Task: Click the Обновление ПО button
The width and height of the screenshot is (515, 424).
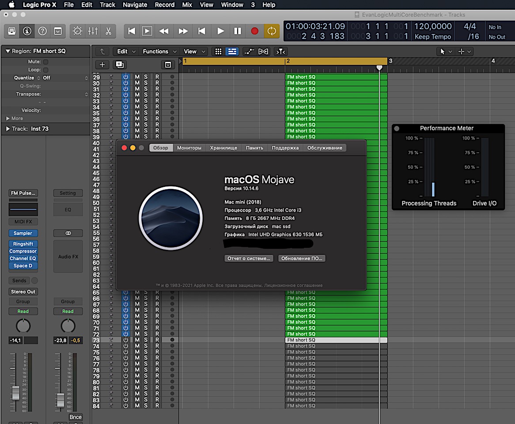Action: (x=302, y=258)
